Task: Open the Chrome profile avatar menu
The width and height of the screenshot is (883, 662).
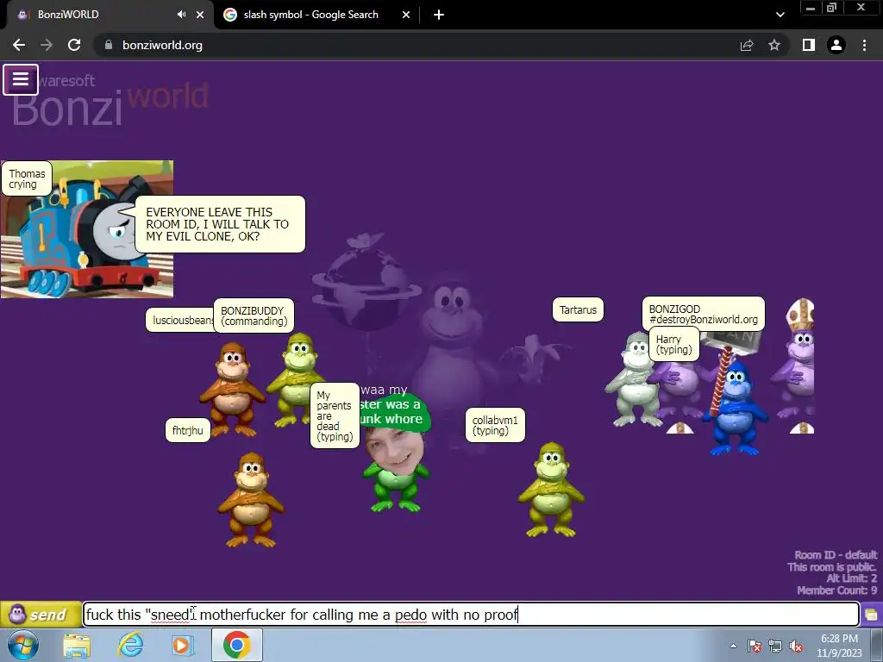Action: [836, 45]
